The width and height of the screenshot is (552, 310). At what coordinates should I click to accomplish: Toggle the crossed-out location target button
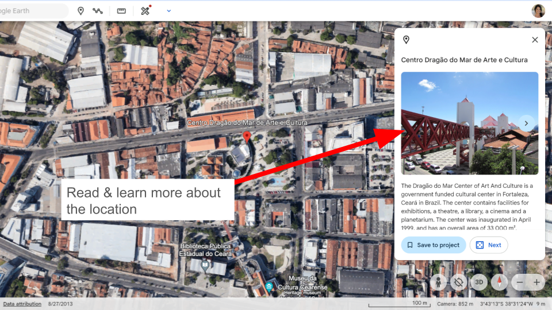(458, 282)
